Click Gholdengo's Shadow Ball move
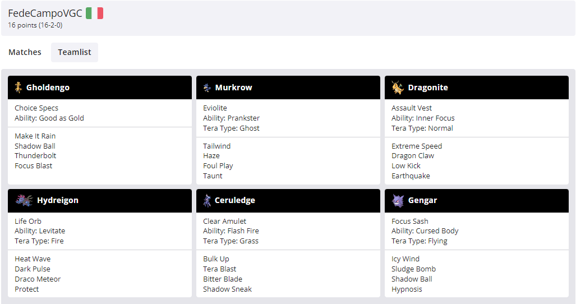The width and height of the screenshot is (576, 304). pos(35,146)
